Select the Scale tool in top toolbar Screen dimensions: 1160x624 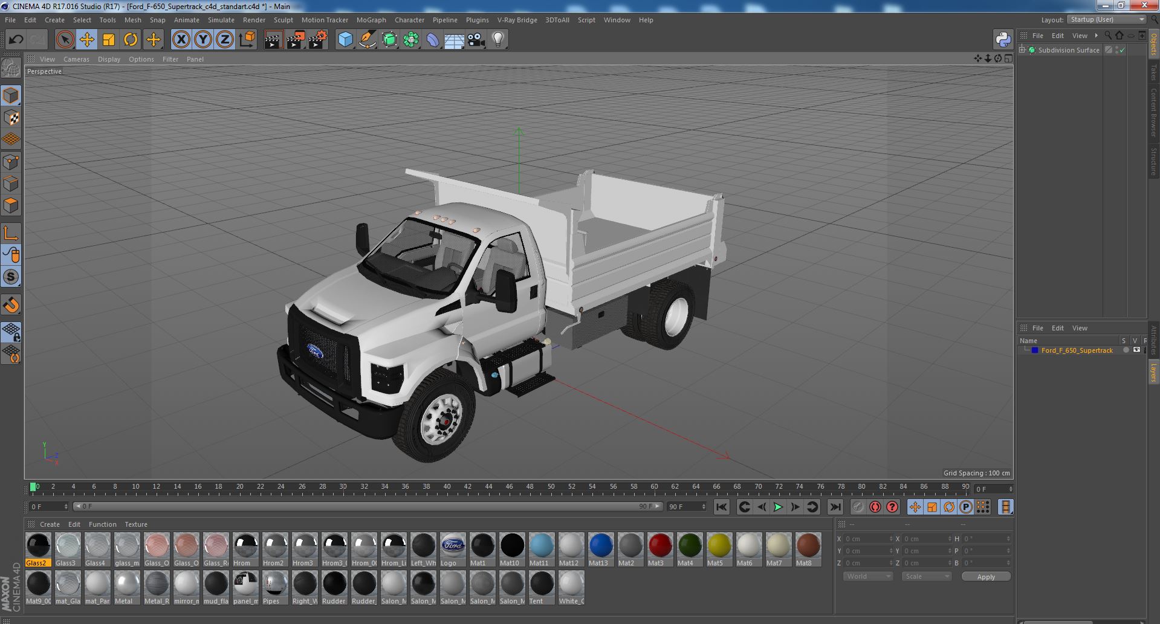pyautogui.click(x=109, y=40)
